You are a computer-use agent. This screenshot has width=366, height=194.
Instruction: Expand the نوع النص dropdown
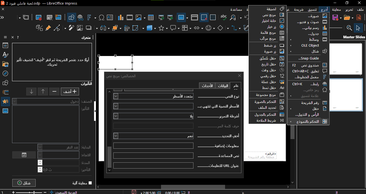(x=116, y=96)
